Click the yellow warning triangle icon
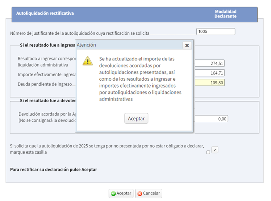 [87, 61]
